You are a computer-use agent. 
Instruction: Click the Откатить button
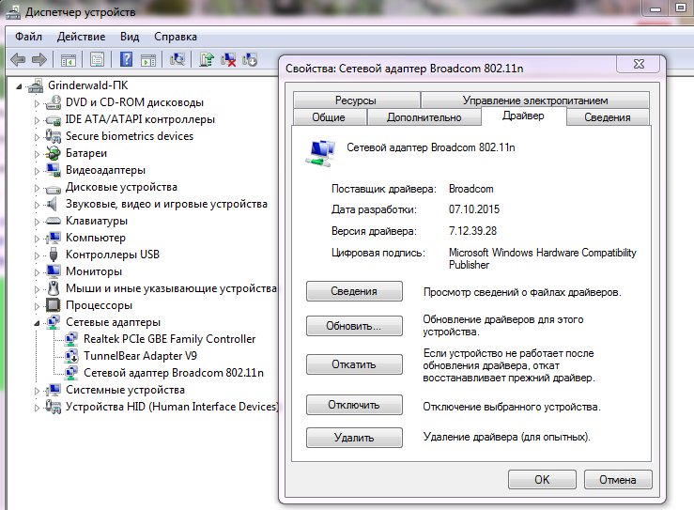tap(355, 364)
